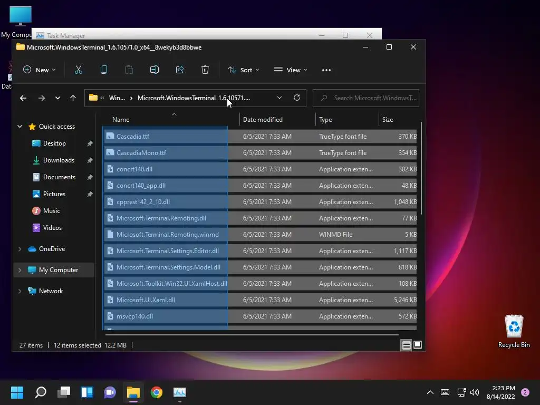This screenshot has height=405, width=540.
Task: Click the Win... breadcrumb segment
Action: (117, 98)
